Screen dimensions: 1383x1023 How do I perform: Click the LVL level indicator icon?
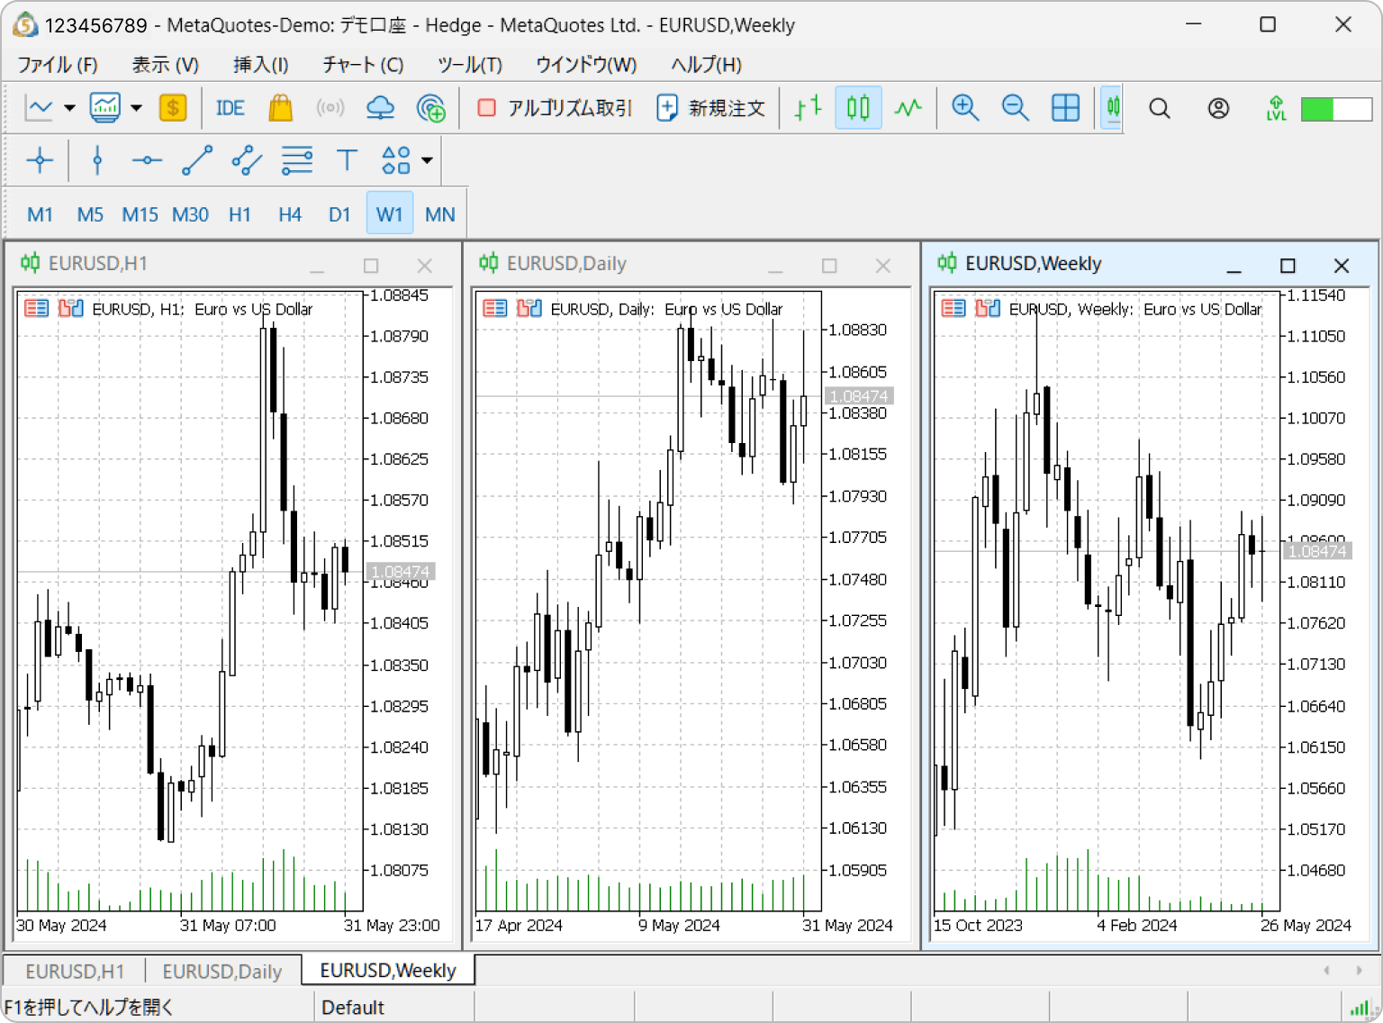1276,108
